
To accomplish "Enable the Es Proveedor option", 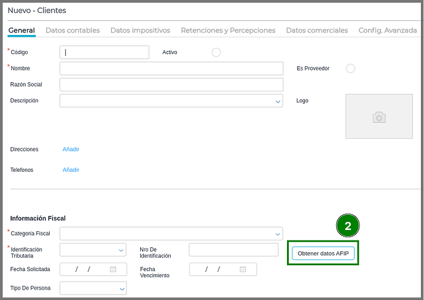I will [350, 69].
